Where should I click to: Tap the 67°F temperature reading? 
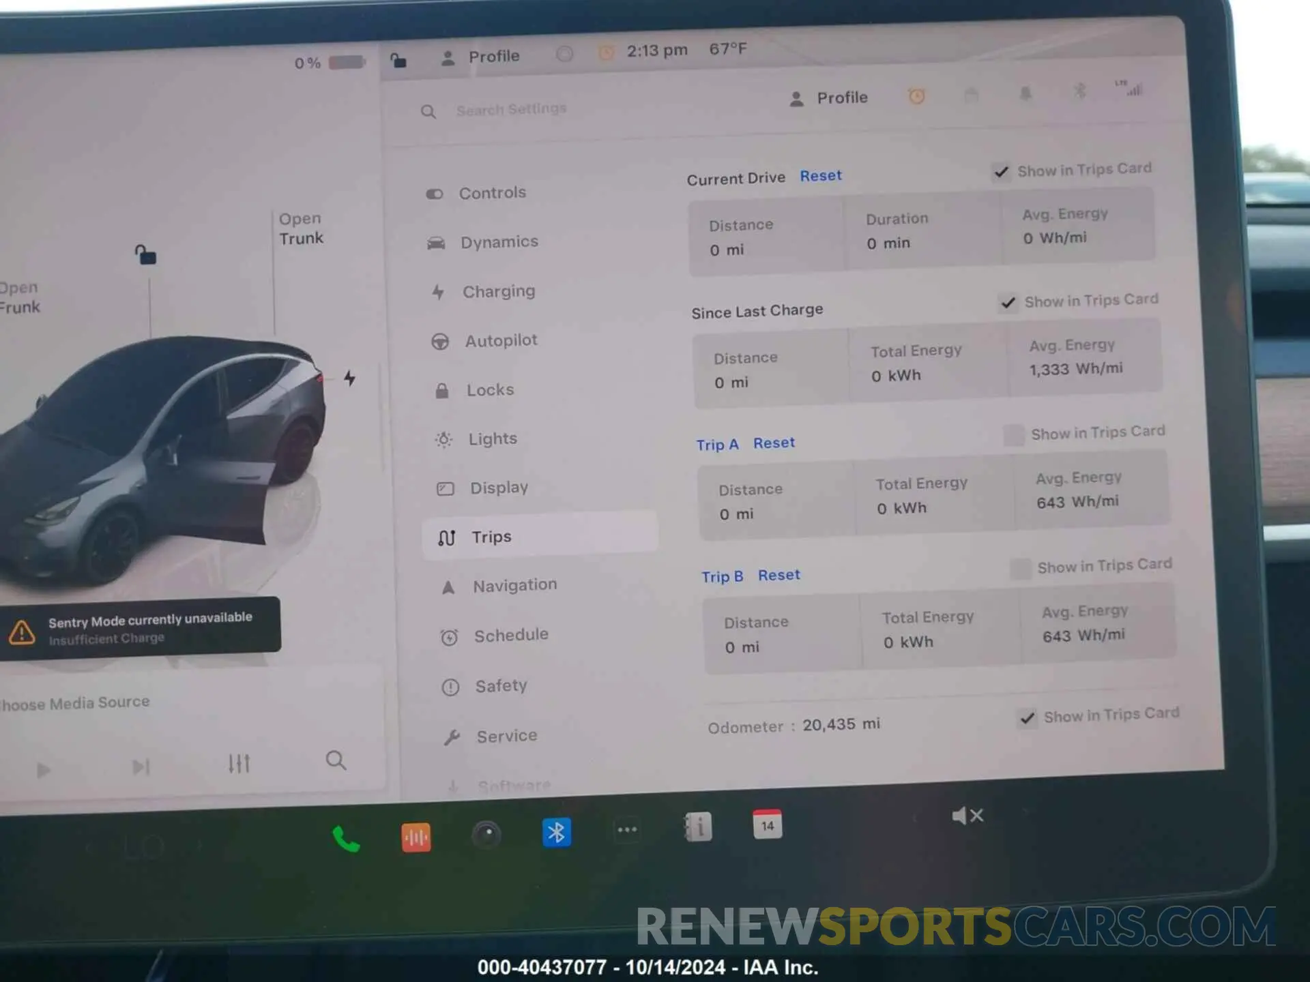(728, 49)
